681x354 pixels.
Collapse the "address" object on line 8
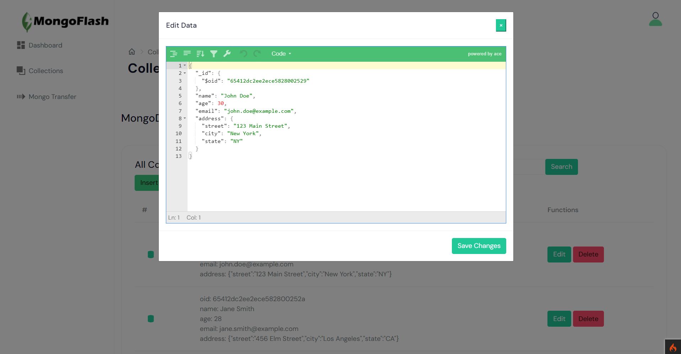(185, 118)
